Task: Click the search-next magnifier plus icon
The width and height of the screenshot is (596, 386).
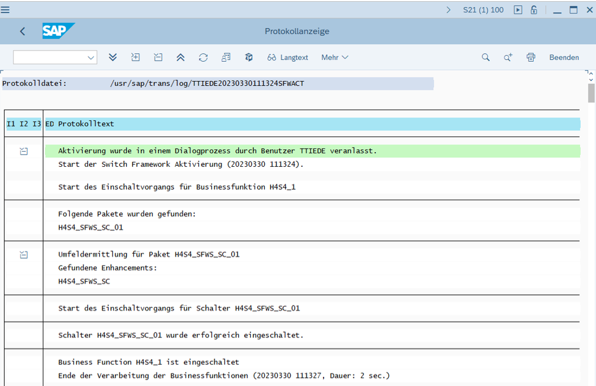Action: point(508,57)
